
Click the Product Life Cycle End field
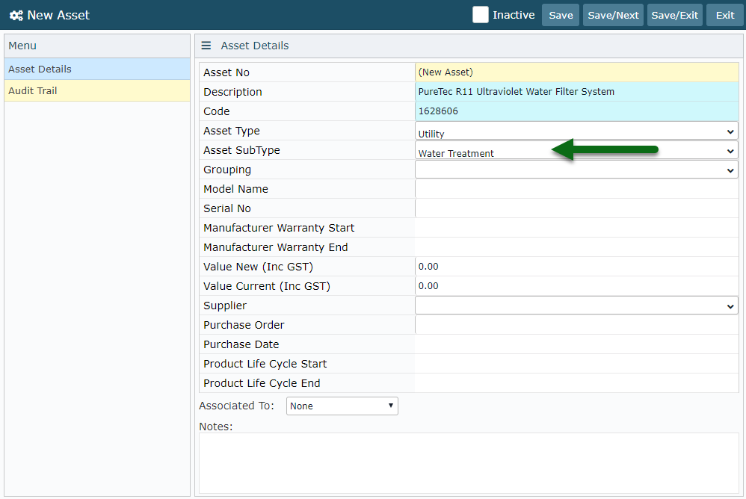pyautogui.click(x=576, y=383)
